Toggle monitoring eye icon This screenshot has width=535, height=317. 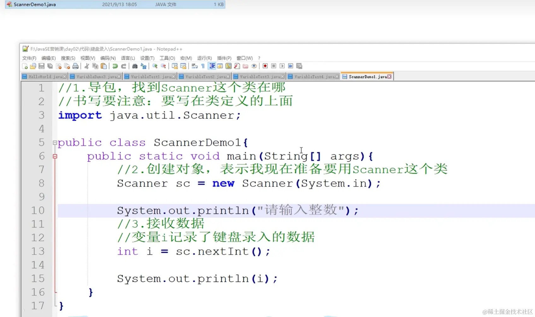tap(254, 66)
